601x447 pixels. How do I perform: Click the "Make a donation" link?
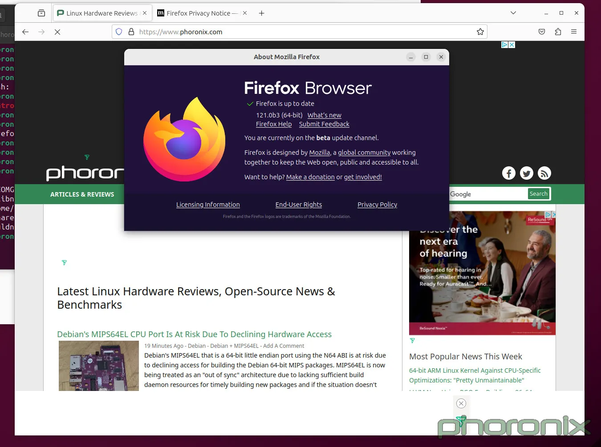click(310, 177)
